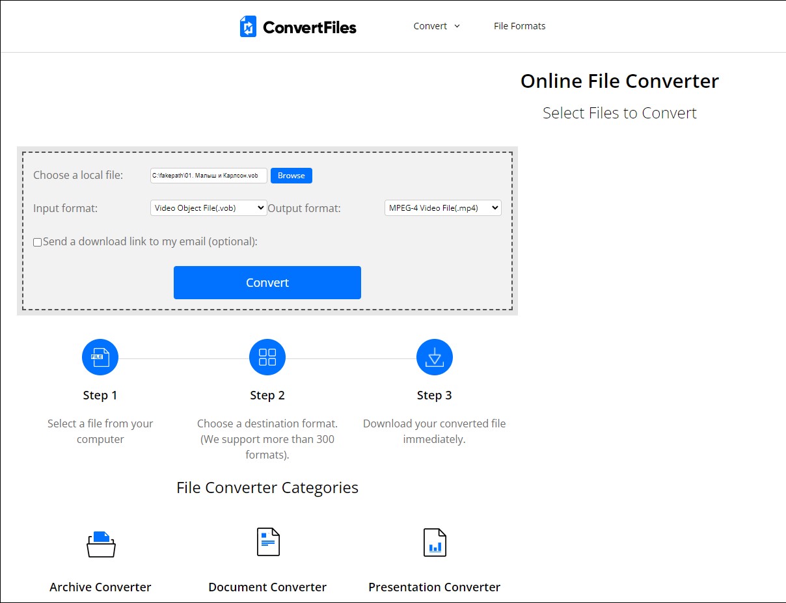Click 'Choose a destination format' description
This screenshot has width=786, height=603.
[267, 439]
